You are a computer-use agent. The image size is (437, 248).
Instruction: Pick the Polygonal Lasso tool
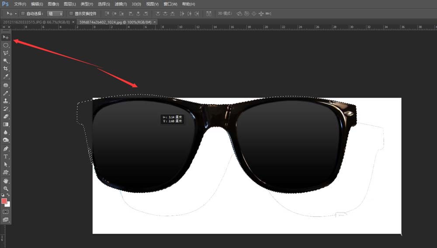pos(6,53)
